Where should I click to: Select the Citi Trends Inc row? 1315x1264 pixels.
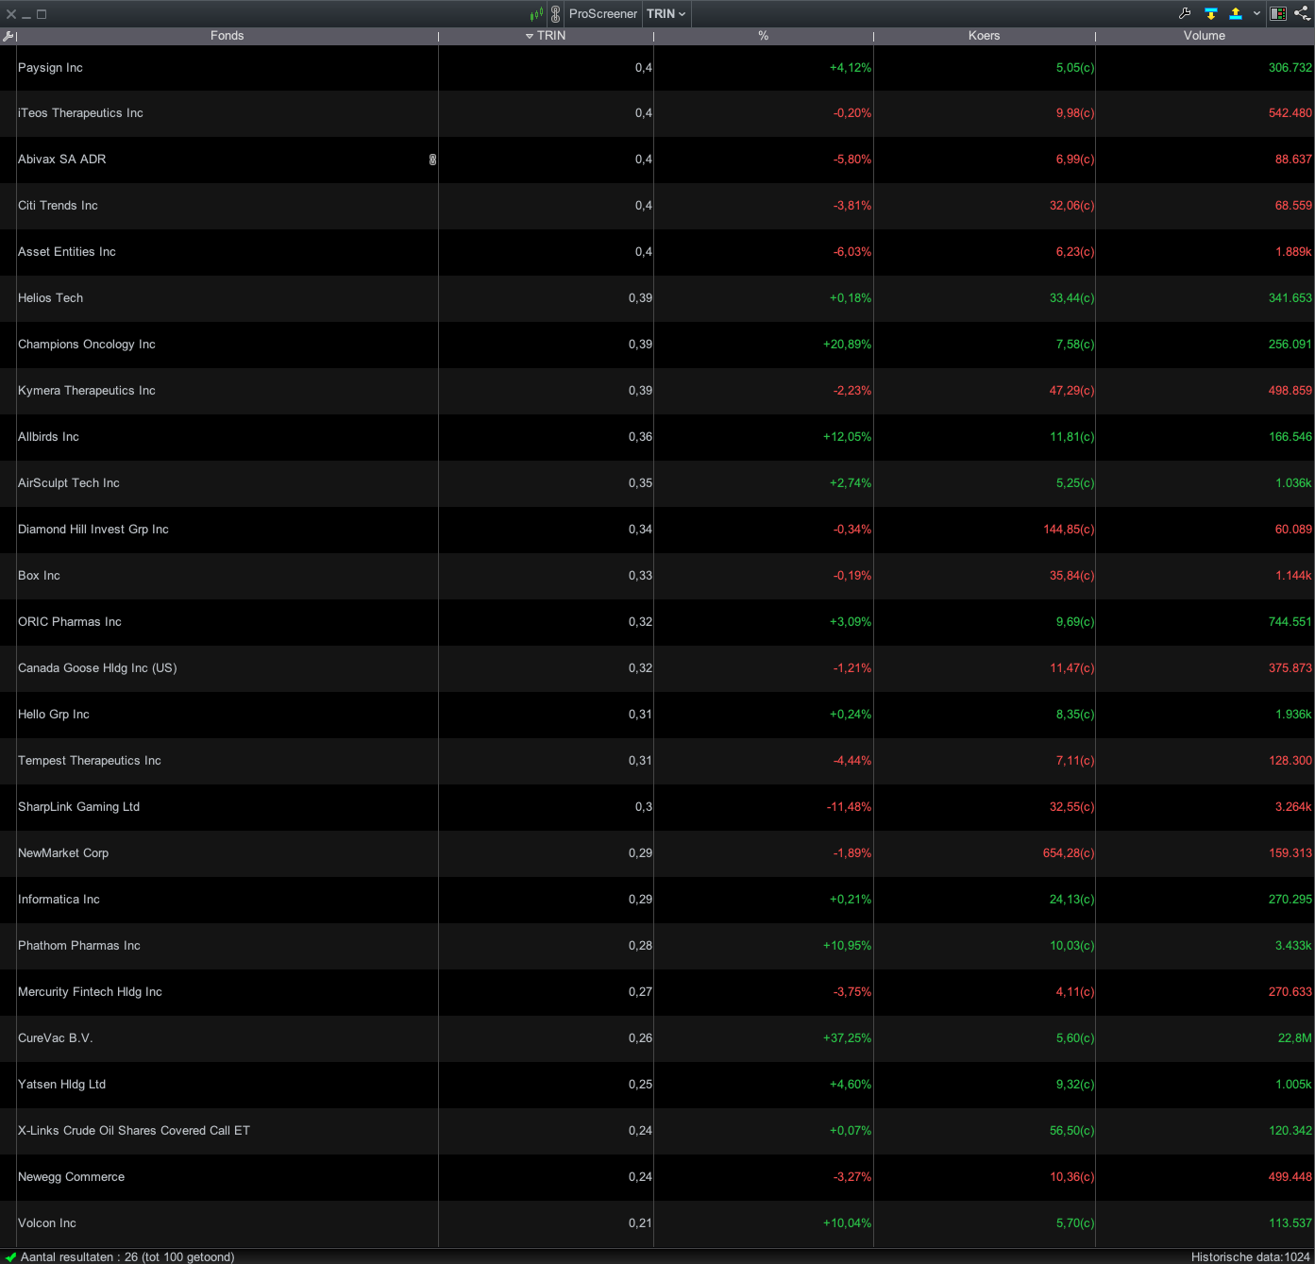pos(657,206)
